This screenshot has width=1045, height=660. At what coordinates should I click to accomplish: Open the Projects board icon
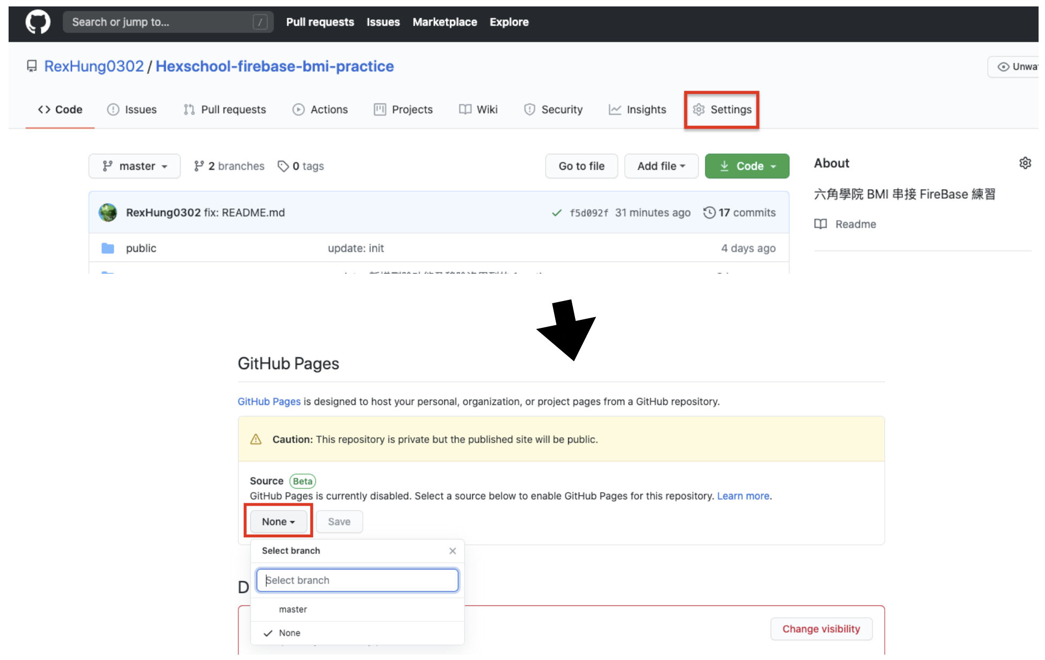click(380, 109)
